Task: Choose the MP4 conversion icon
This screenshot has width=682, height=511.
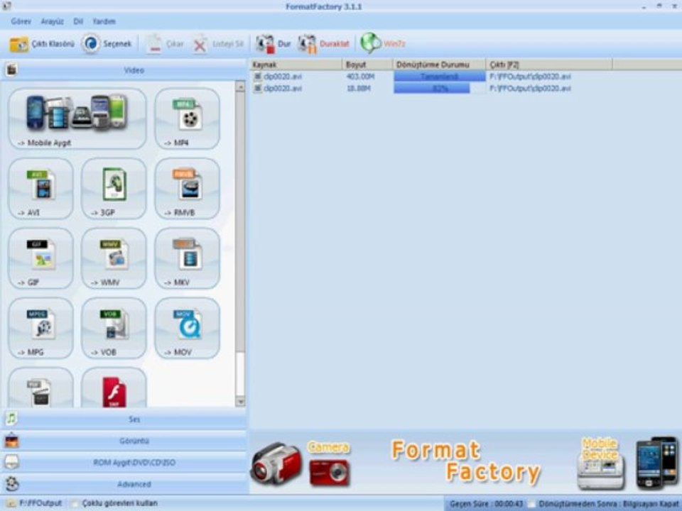Action: tap(187, 119)
